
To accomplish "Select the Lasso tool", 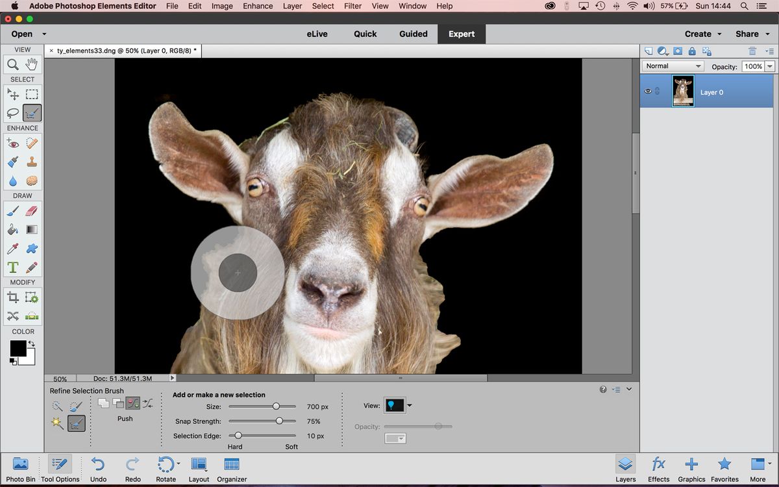I will pyautogui.click(x=13, y=112).
